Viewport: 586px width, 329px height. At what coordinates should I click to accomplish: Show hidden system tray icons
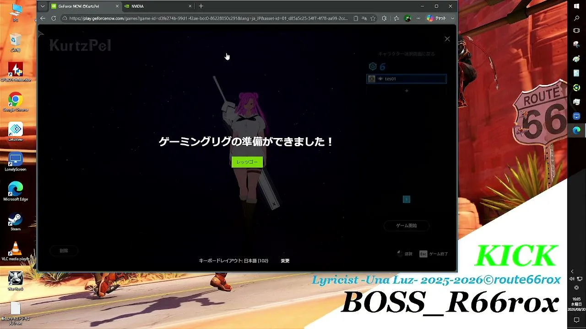point(572,271)
